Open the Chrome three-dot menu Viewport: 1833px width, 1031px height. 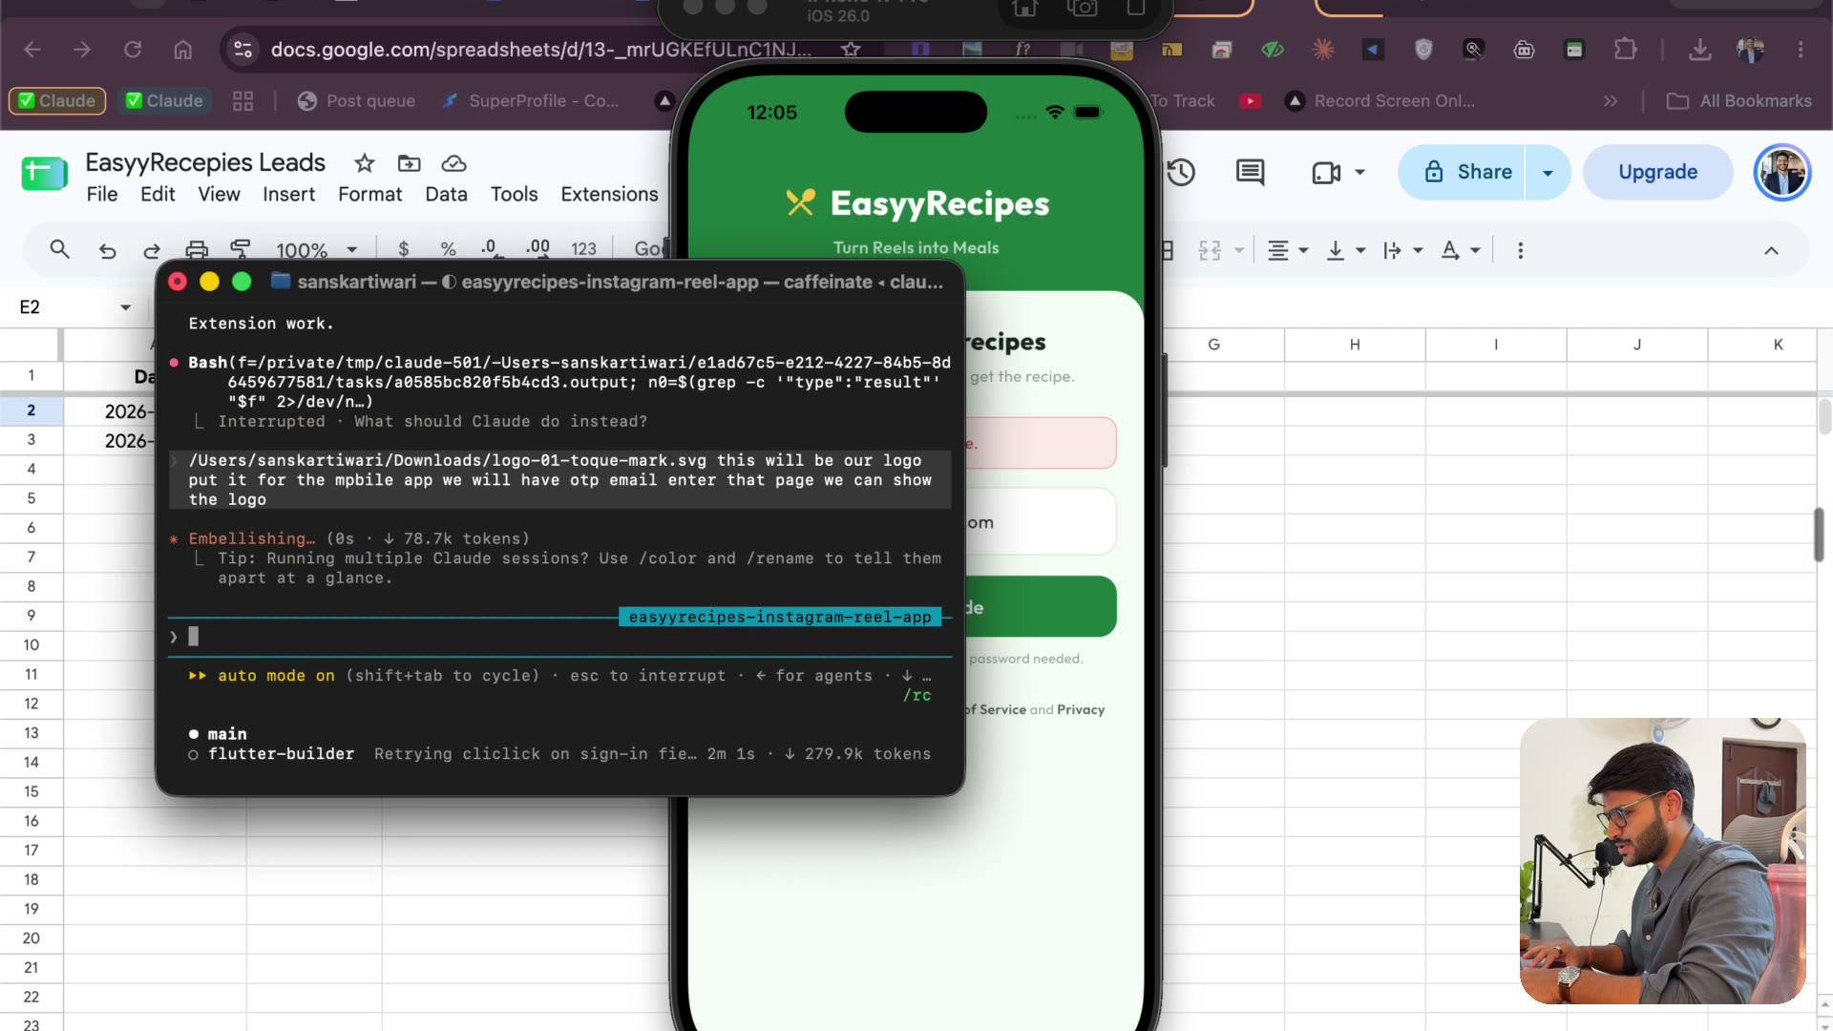(x=1801, y=50)
